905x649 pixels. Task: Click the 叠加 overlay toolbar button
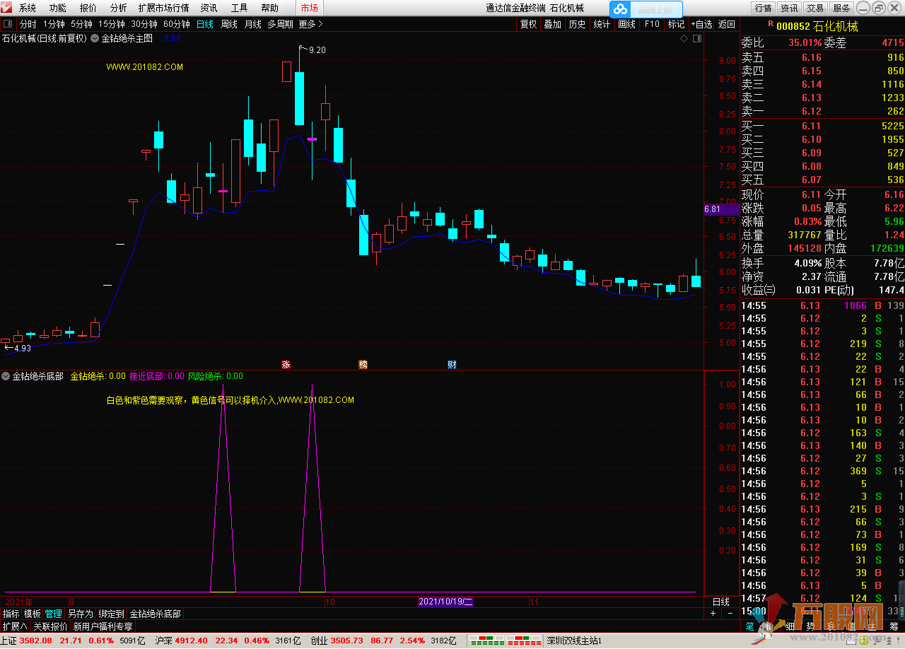point(552,24)
